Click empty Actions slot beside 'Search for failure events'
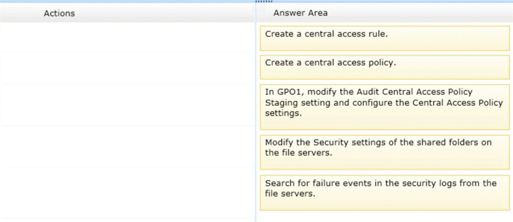The width and height of the screenshot is (513, 222). [x=127, y=193]
